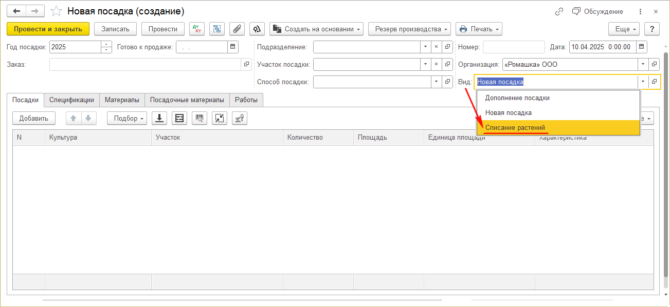670x307 pixels.
Task: Open the Создать на основании dropdown
Action: coord(316,29)
